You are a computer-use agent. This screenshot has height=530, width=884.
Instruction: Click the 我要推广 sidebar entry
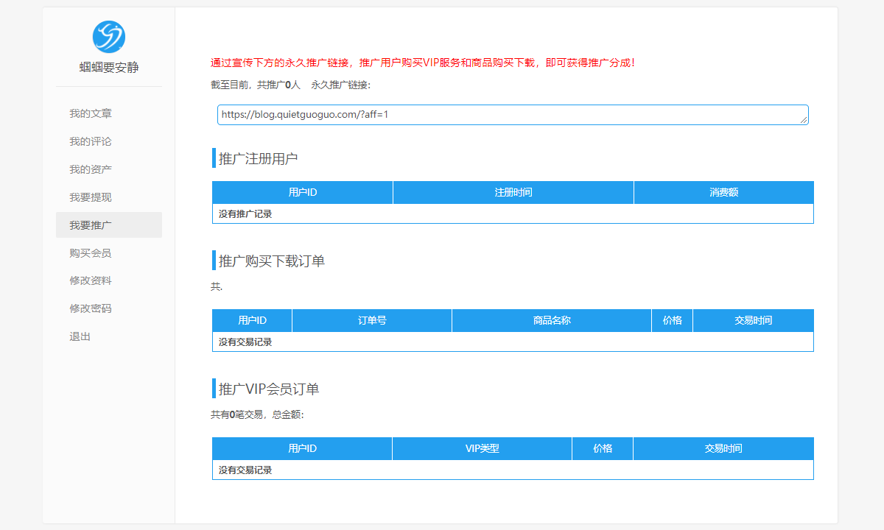tap(91, 225)
